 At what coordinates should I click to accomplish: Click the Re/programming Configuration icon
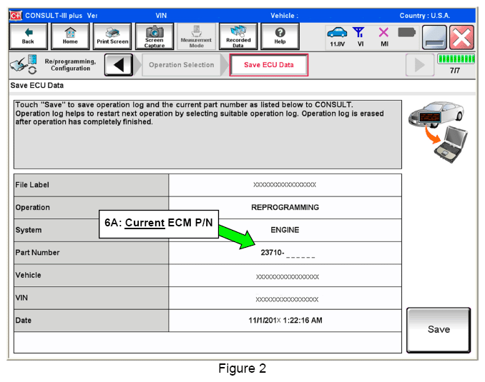pyautogui.click(x=24, y=64)
